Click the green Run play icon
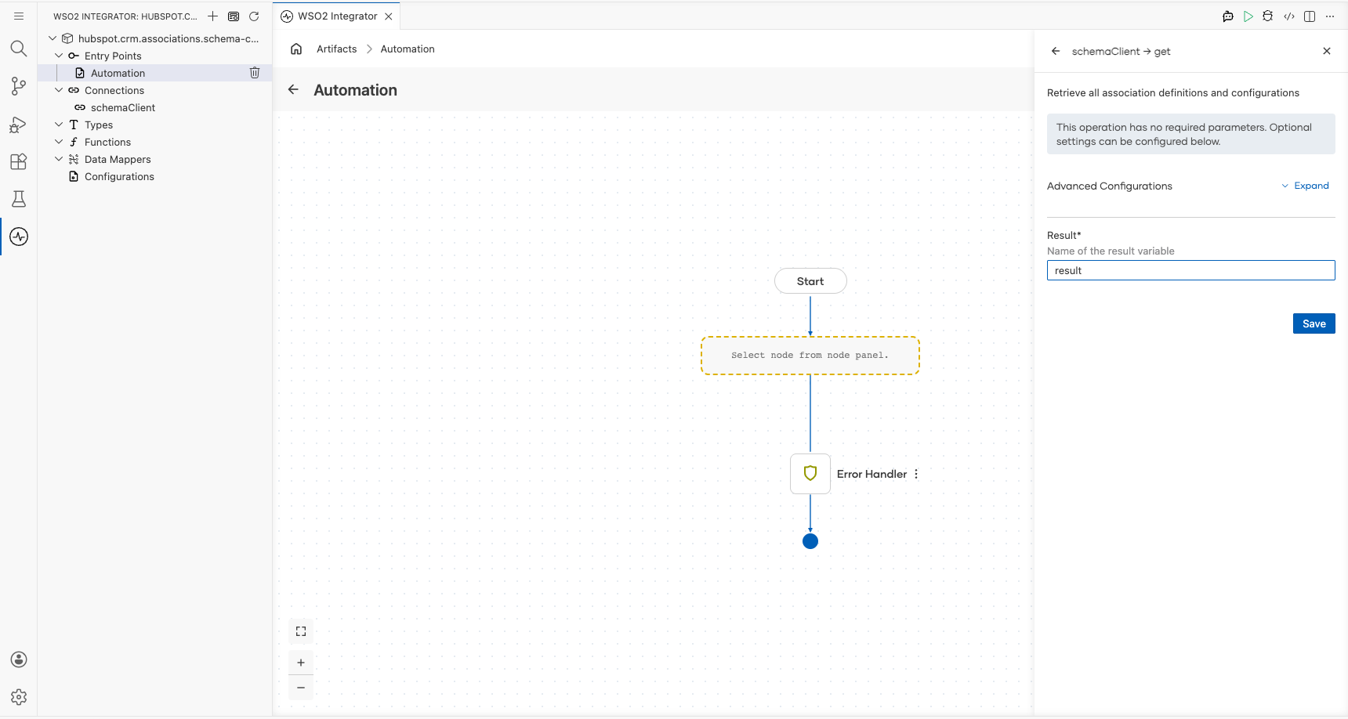The image size is (1348, 719). [1248, 16]
